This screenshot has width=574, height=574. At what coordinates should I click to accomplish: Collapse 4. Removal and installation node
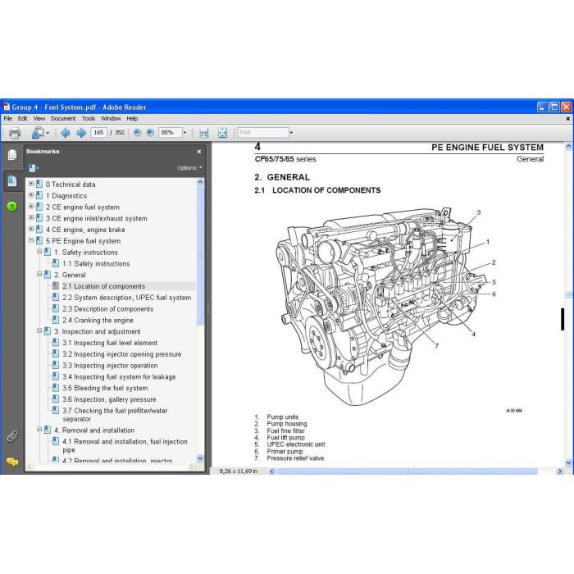[39, 430]
